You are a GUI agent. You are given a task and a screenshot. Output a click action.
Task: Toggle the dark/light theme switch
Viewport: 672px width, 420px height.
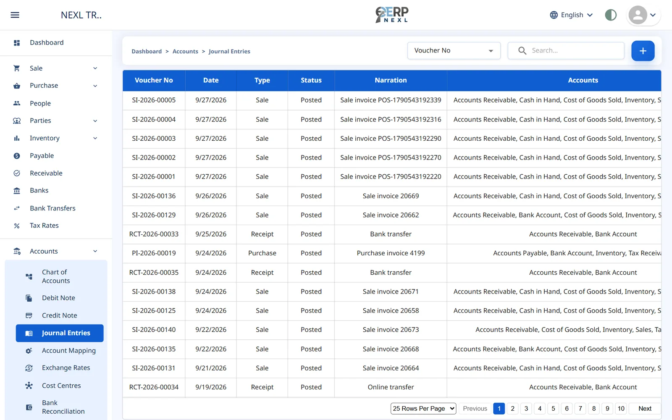pyautogui.click(x=611, y=15)
